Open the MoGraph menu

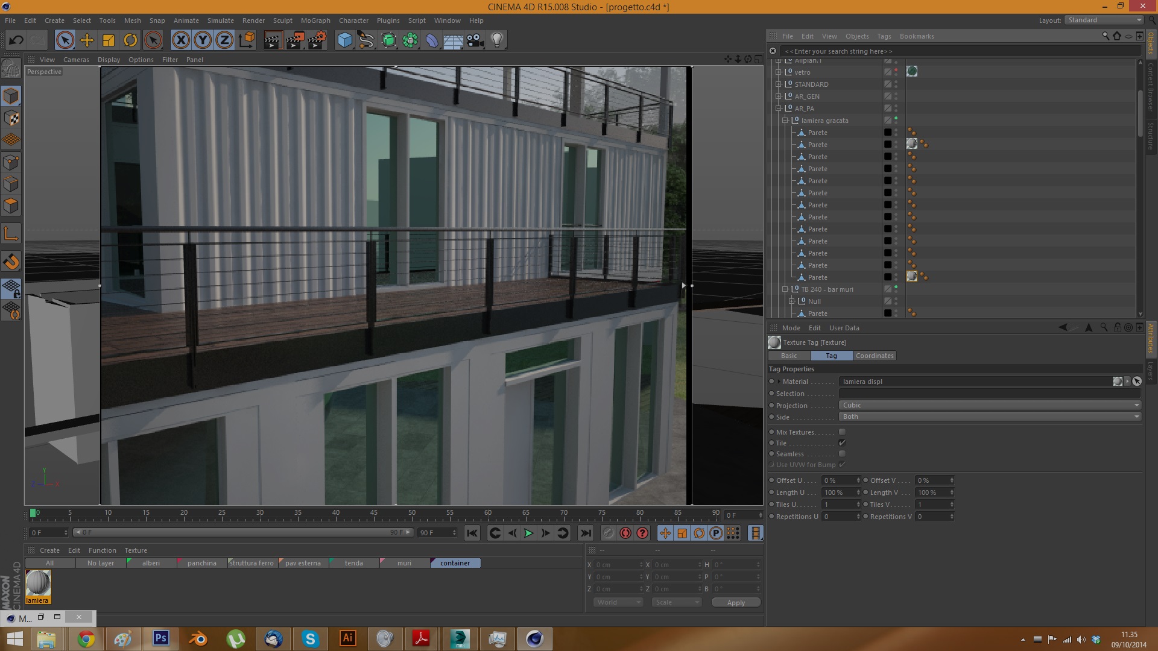315,20
